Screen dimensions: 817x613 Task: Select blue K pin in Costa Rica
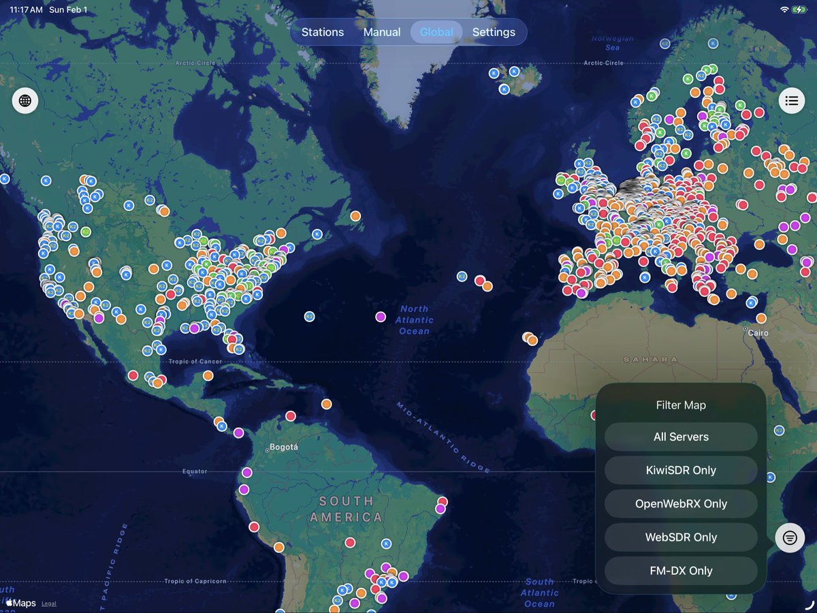pyautogui.click(x=222, y=426)
